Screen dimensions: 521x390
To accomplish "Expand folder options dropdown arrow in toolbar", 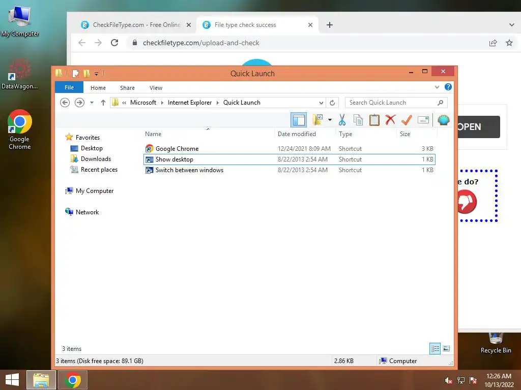I will click(330, 120).
